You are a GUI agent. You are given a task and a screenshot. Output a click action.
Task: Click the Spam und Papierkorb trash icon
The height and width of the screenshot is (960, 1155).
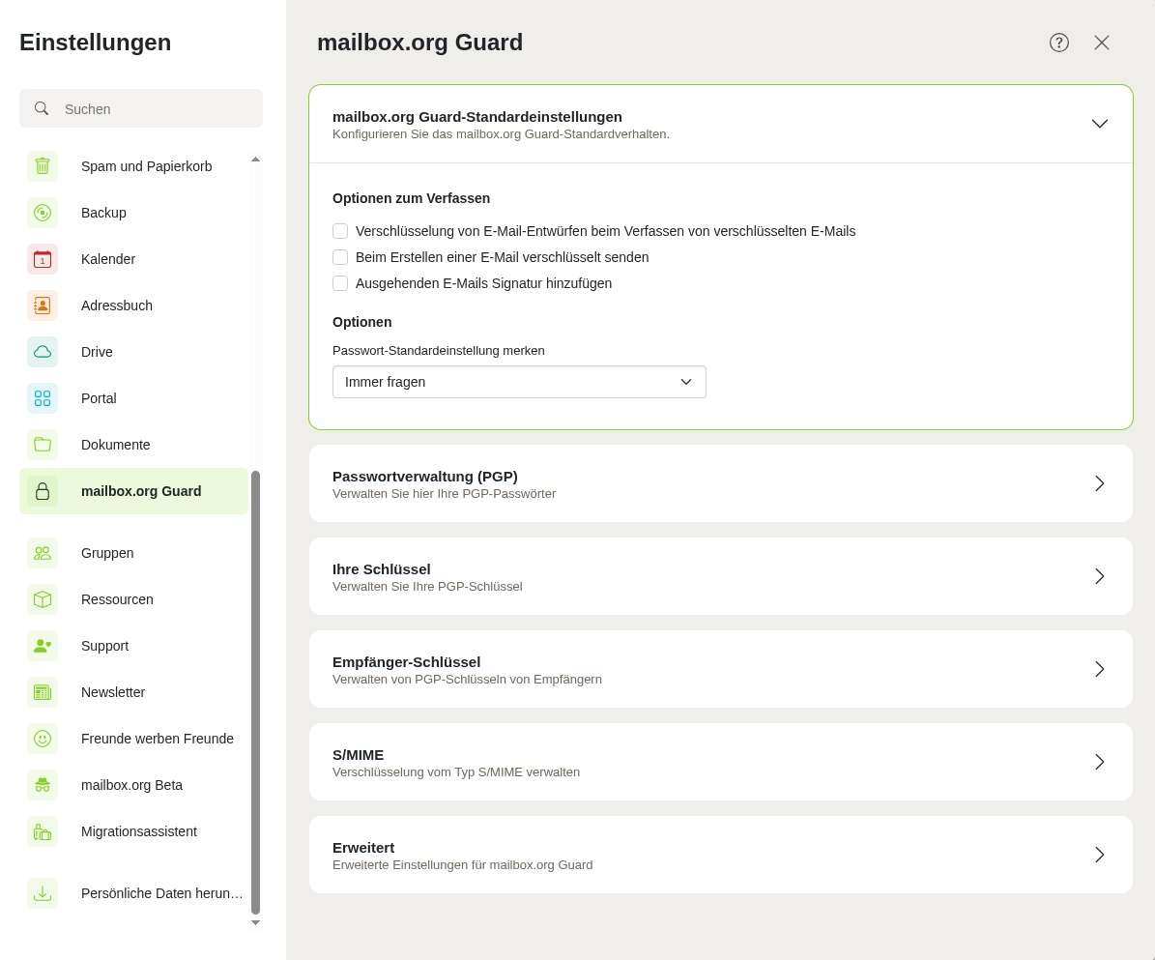click(x=43, y=166)
